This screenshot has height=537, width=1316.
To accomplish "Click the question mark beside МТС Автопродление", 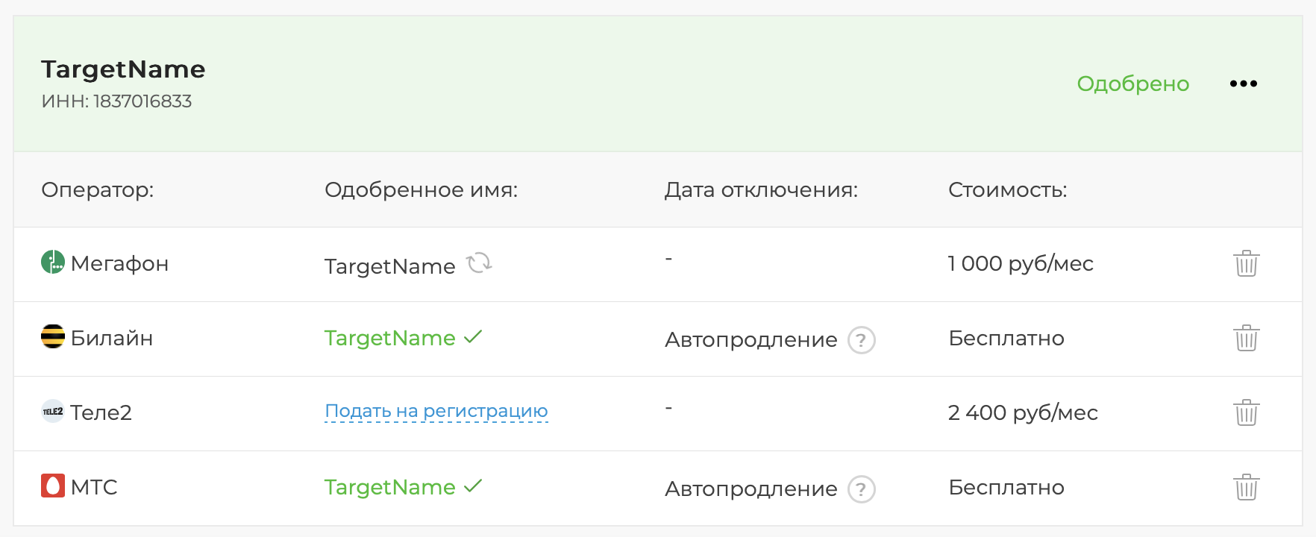I will (861, 489).
